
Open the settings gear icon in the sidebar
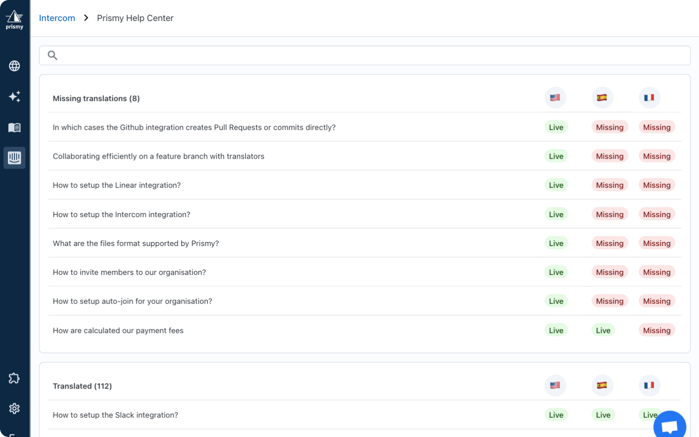(14, 408)
